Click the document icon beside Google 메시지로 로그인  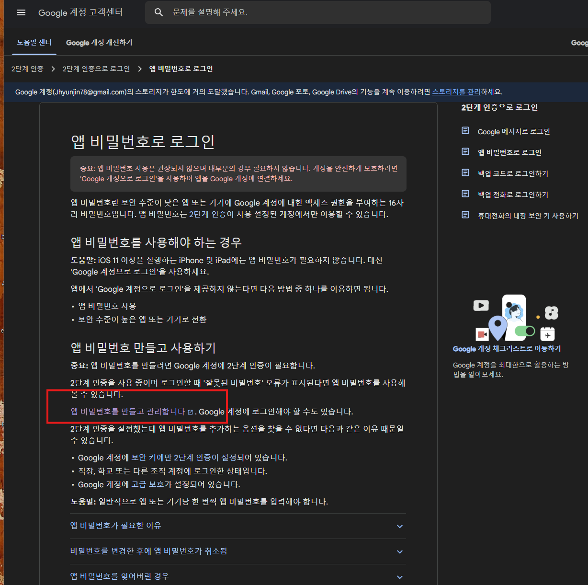coord(465,131)
